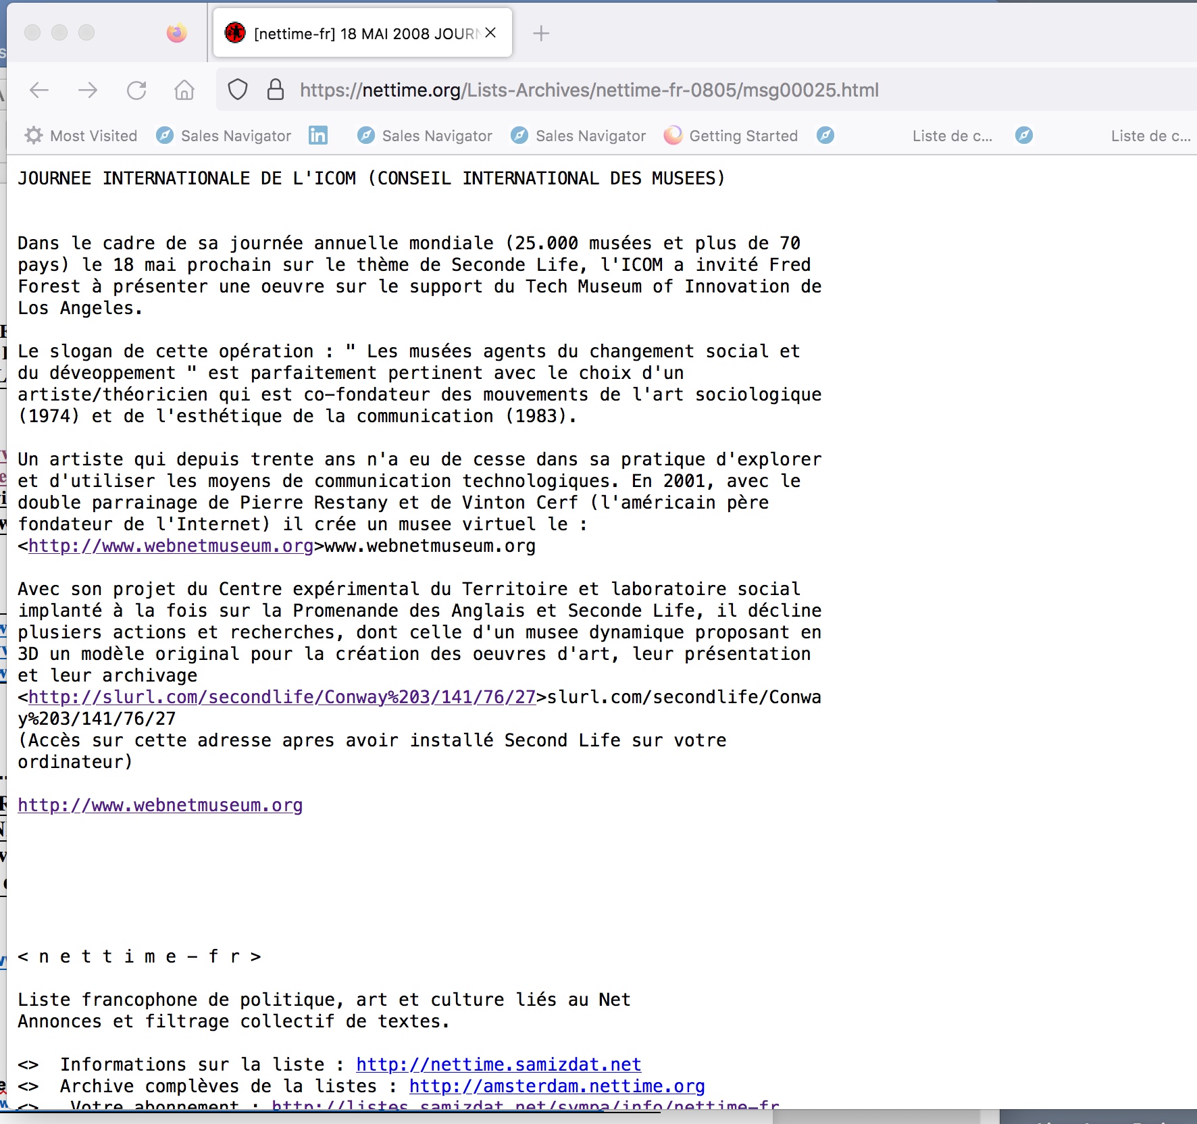The height and width of the screenshot is (1124, 1197).
Task: Click the Firefox logo pinned tab
Action: click(x=177, y=32)
